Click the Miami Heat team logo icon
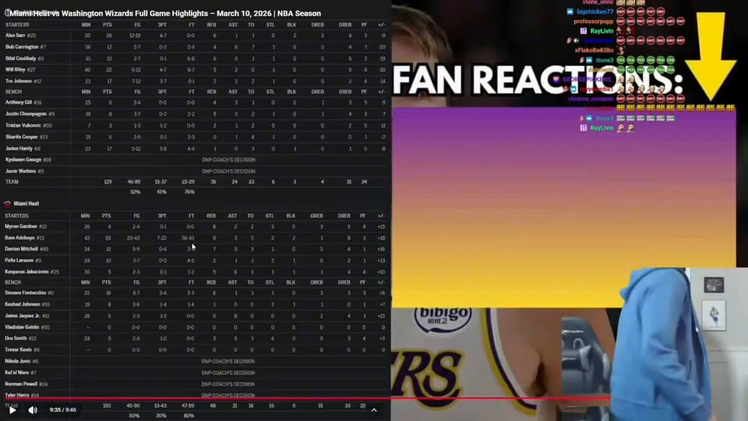 tap(7, 203)
